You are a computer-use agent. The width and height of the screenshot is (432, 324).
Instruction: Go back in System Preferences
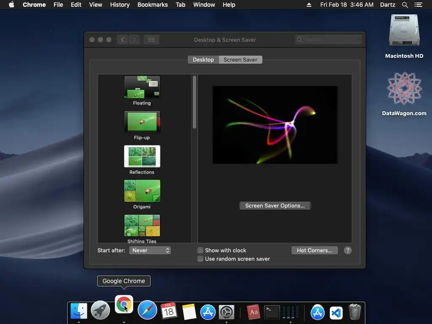click(x=123, y=40)
